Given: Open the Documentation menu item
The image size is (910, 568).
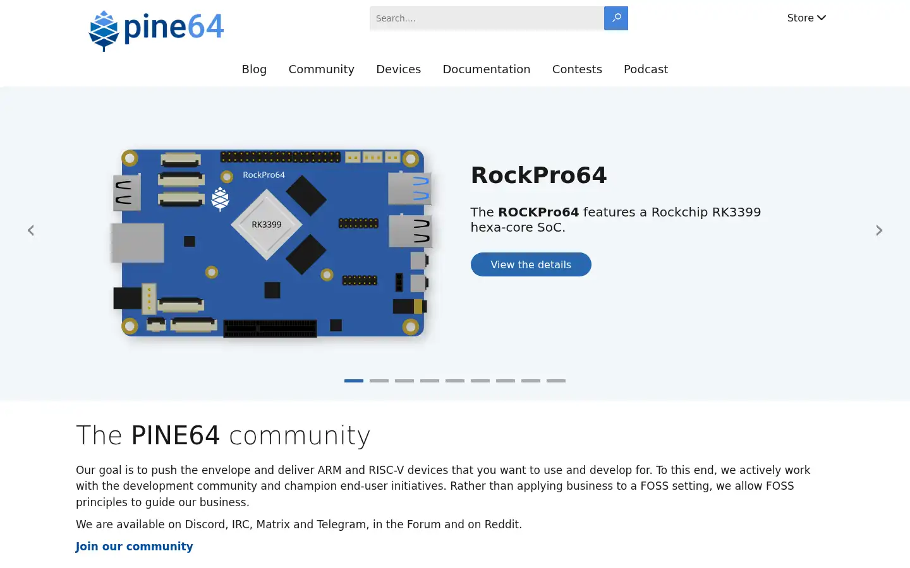Looking at the screenshot, I should click(487, 69).
